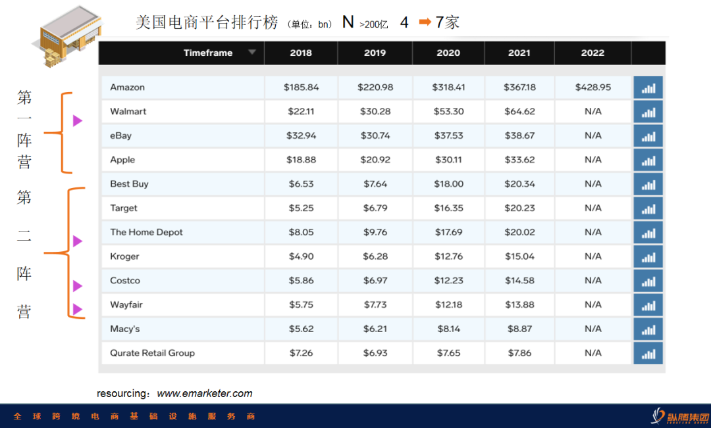Screen dimensions: 711x428
Task: Click the Apple row label
Action: point(122,159)
